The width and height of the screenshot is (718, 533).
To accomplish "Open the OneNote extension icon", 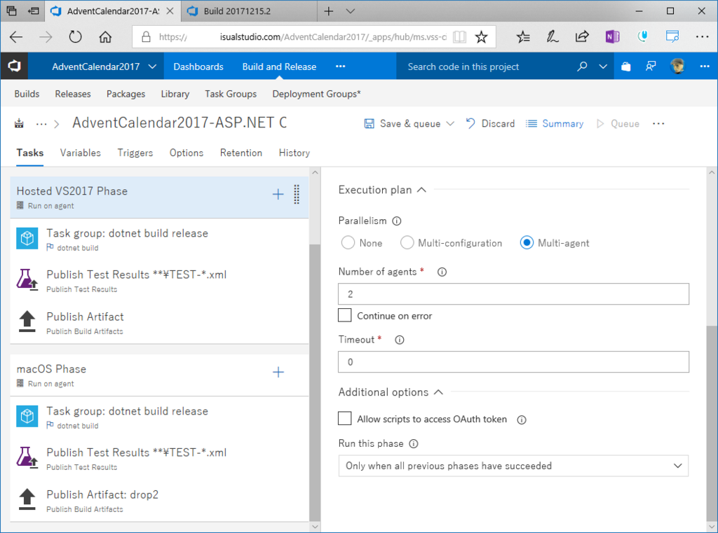I will 611,36.
